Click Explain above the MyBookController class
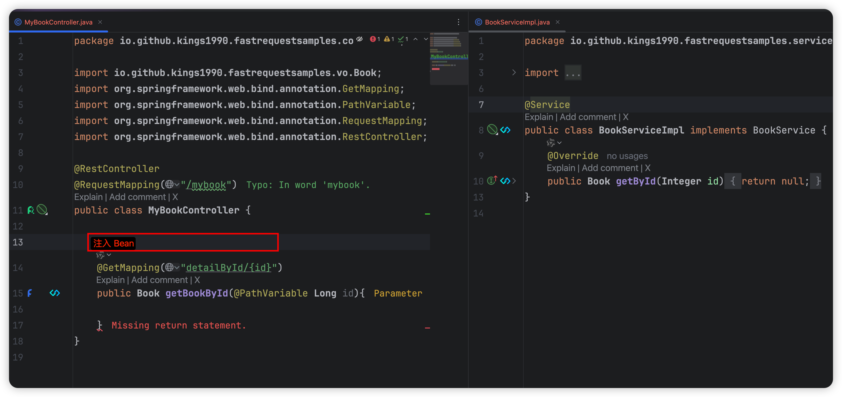Viewport: 842px width, 397px height. coord(88,197)
